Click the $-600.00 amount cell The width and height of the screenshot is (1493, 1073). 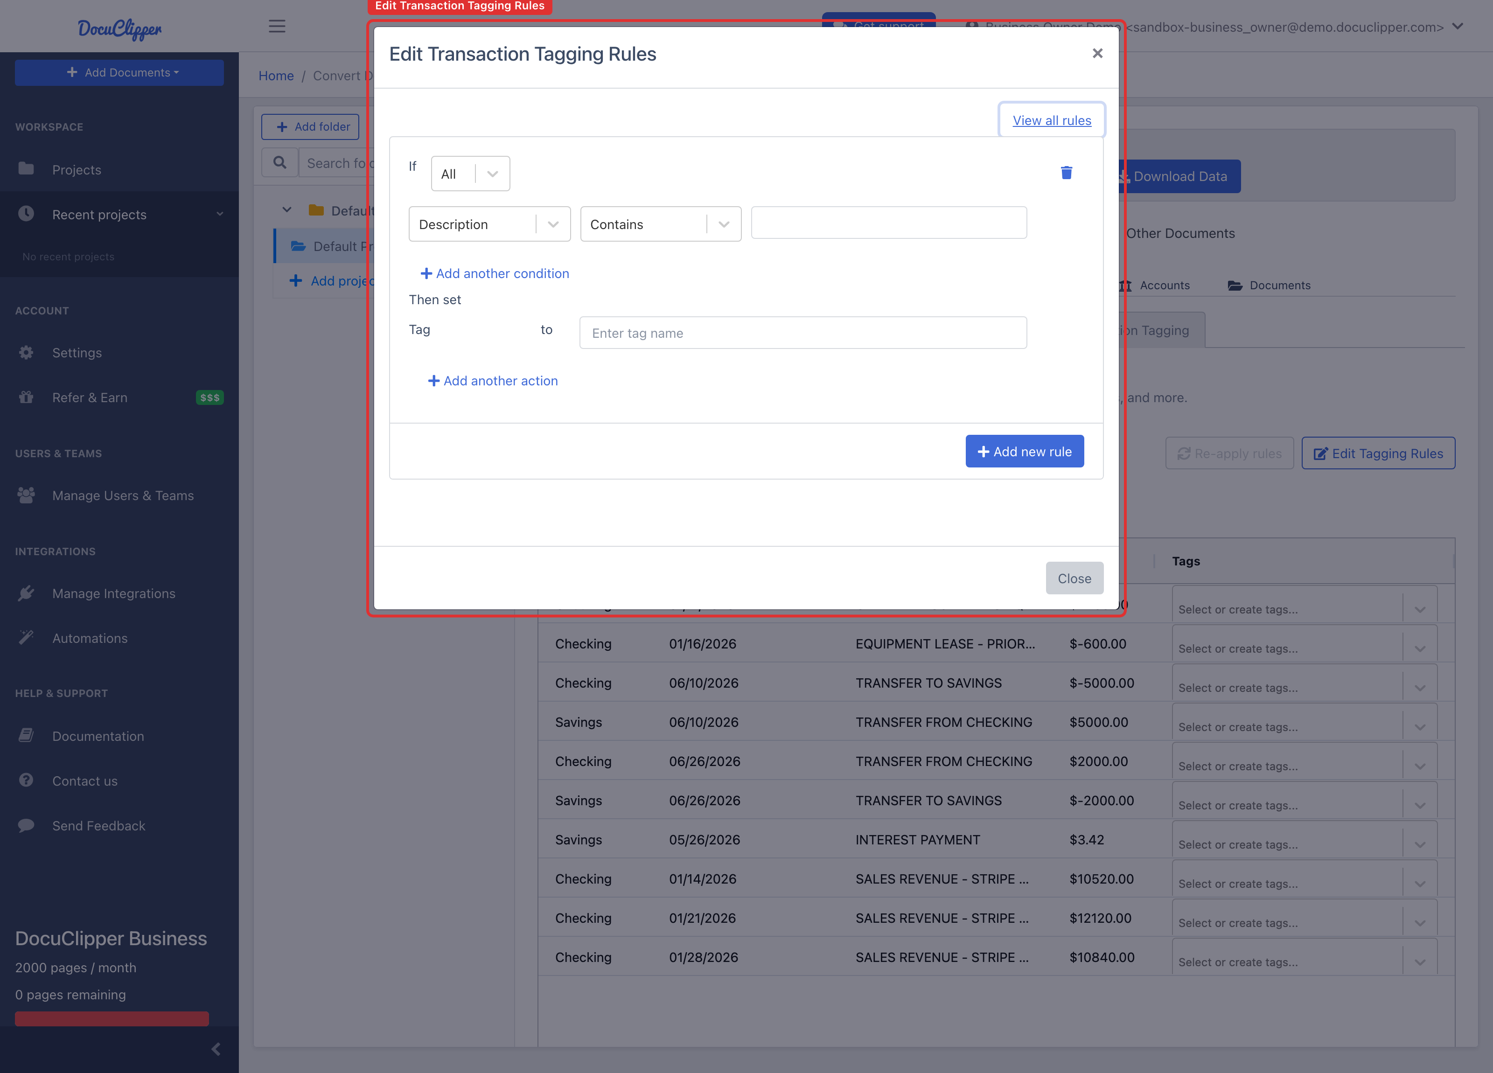[1097, 643]
